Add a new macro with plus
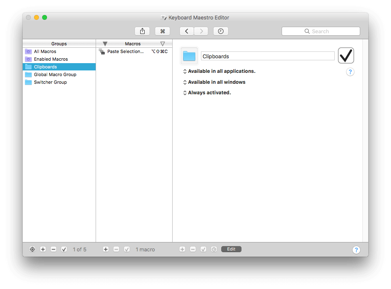This screenshot has width=391, height=289. [106, 249]
